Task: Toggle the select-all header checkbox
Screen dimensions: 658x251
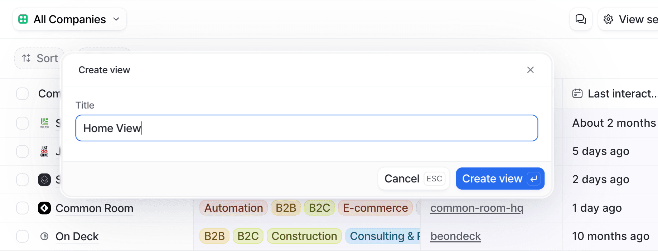Action: tap(23, 94)
